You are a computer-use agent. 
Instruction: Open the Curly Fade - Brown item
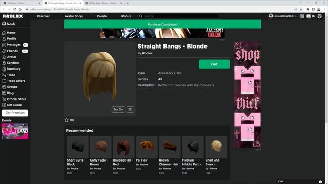tap(100, 155)
